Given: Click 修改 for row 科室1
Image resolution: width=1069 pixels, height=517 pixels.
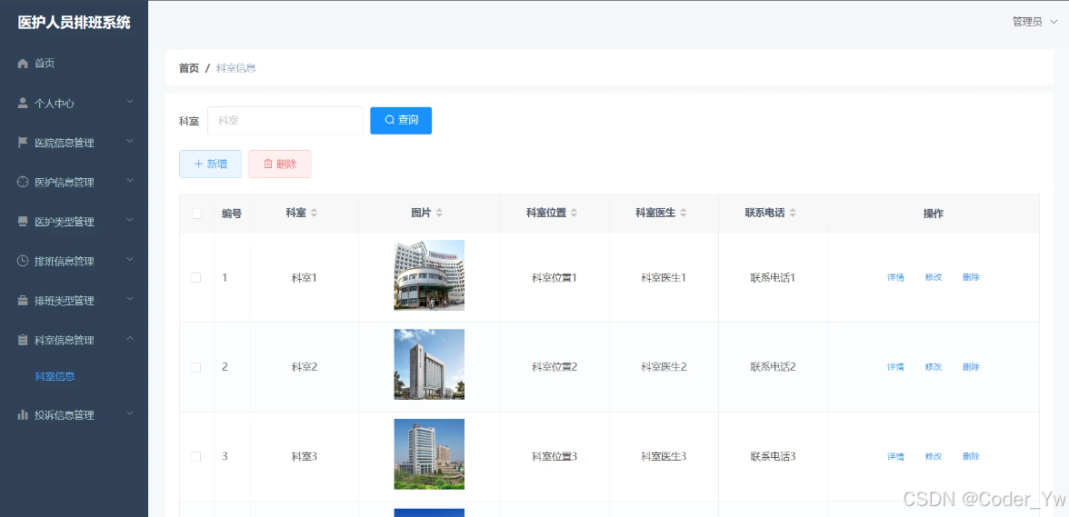Looking at the screenshot, I should (x=934, y=277).
